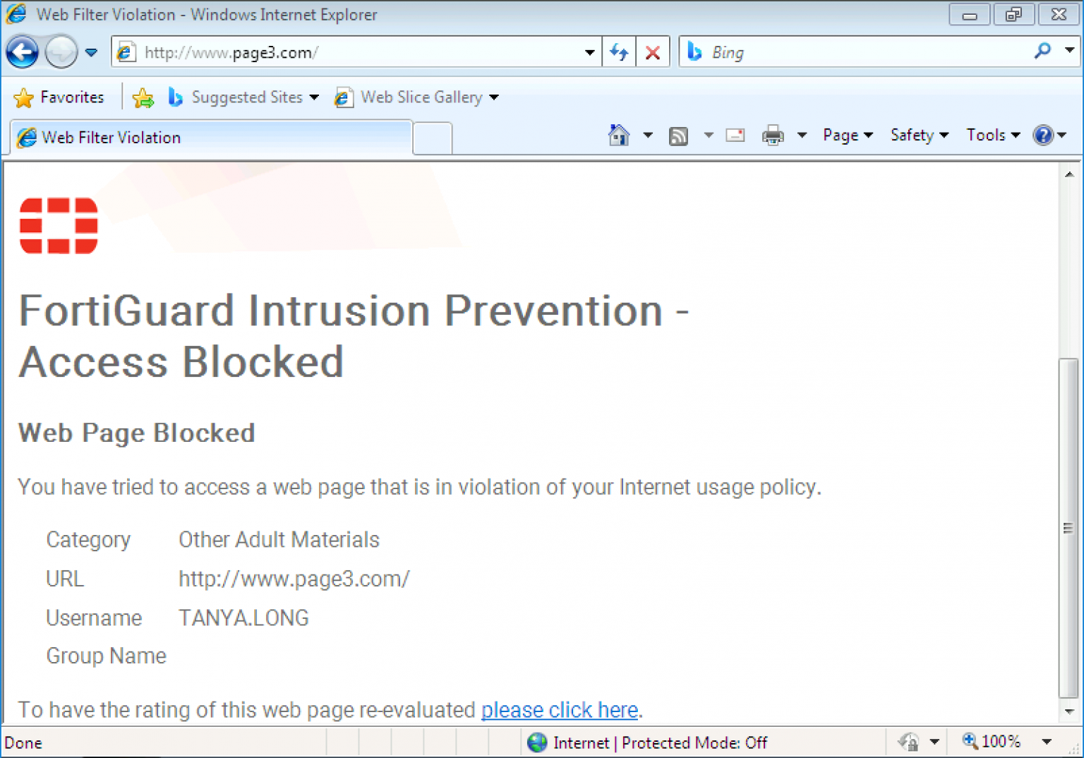Click the Bing search magnifier icon

coord(1042,51)
